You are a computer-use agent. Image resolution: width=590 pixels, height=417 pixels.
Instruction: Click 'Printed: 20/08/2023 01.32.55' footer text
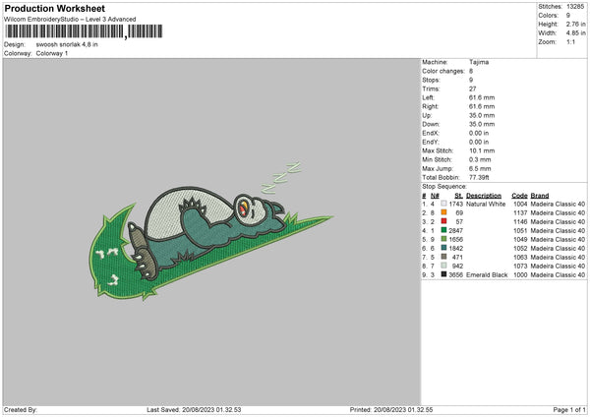click(x=391, y=410)
